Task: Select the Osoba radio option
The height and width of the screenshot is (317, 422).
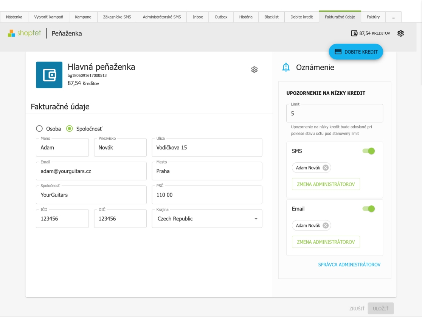Action: click(x=39, y=129)
